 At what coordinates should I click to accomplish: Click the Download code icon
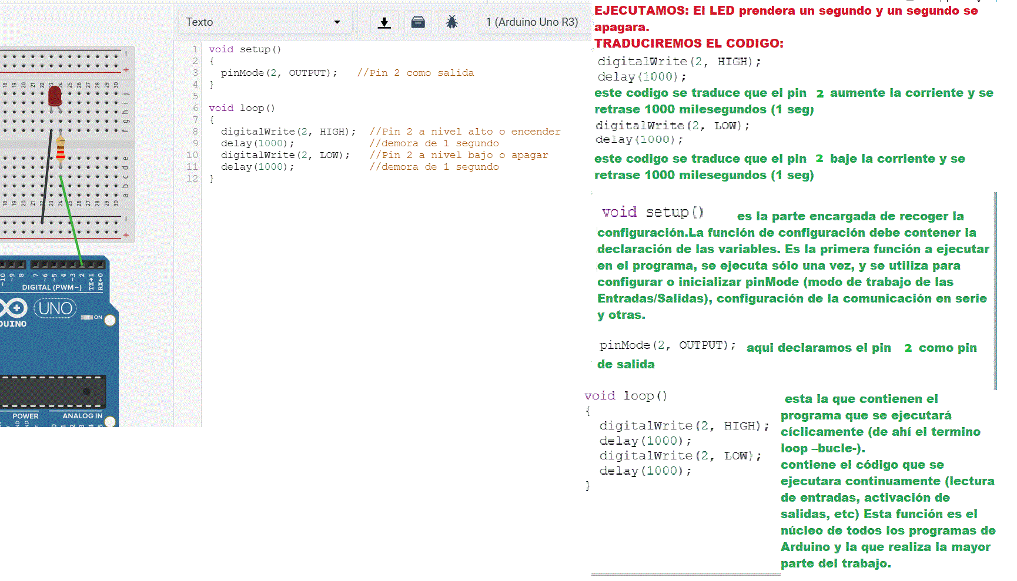point(384,22)
